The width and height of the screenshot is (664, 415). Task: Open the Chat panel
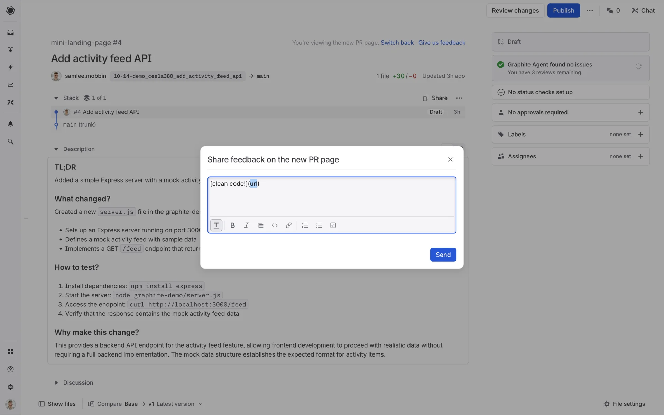click(x=643, y=11)
